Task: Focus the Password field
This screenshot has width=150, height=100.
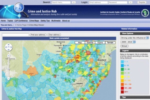Action: tap(118, 2)
